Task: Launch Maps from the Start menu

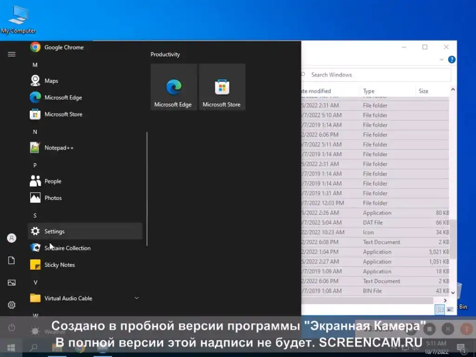Action: [85, 81]
